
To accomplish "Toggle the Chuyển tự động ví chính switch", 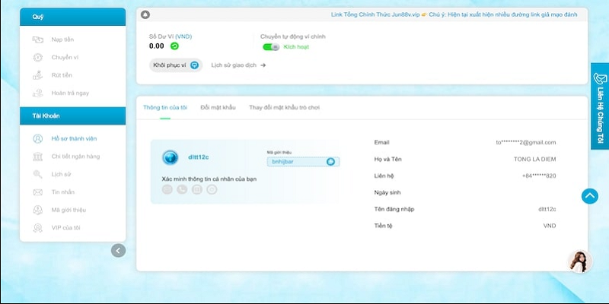I will 271,47.
